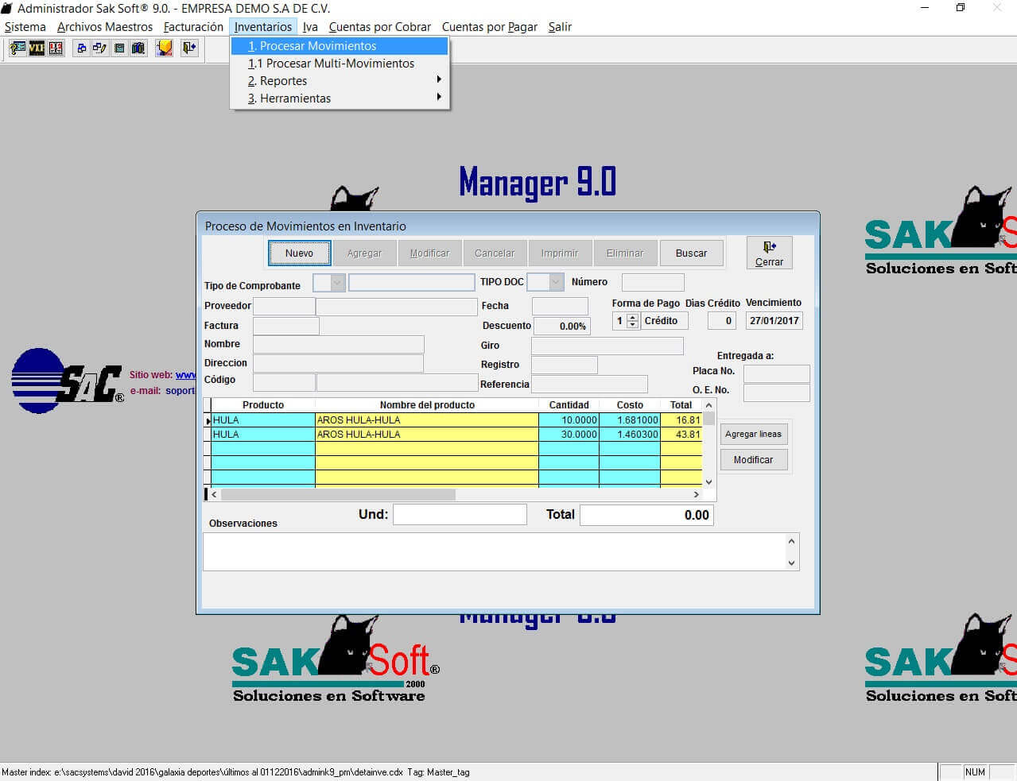1017x781 pixels.
Task: Click the disabled Cancelar button
Action: [495, 253]
